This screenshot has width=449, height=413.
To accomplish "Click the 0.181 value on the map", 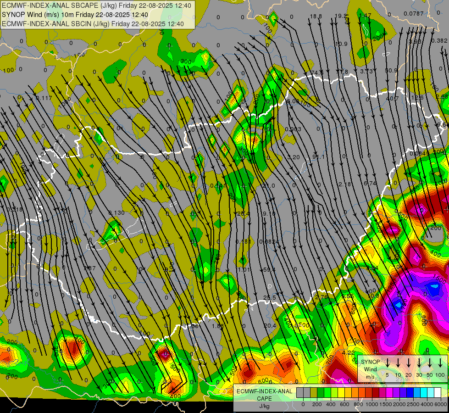I will tap(244, 242).
